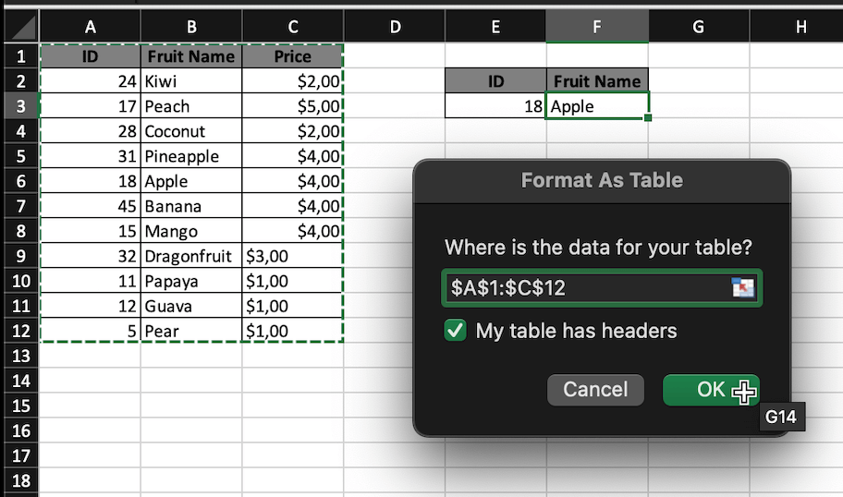The width and height of the screenshot is (843, 497).
Task: Click the Fruit Name header in column B
Action: click(x=191, y=55)
